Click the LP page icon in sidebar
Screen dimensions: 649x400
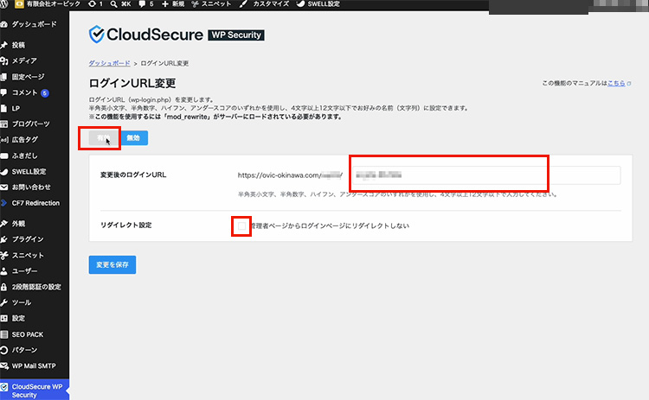pos(4,108)
